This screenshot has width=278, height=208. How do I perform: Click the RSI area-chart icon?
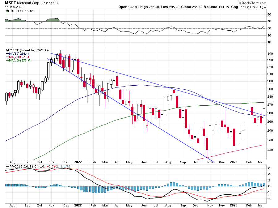7,11
